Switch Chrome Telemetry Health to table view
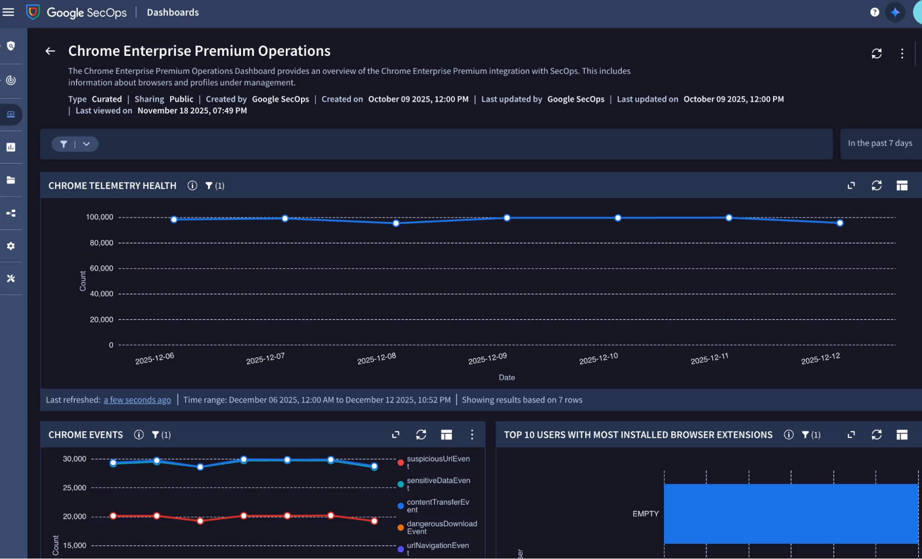This screenshot has height=559, width=922. coord(902,185)
